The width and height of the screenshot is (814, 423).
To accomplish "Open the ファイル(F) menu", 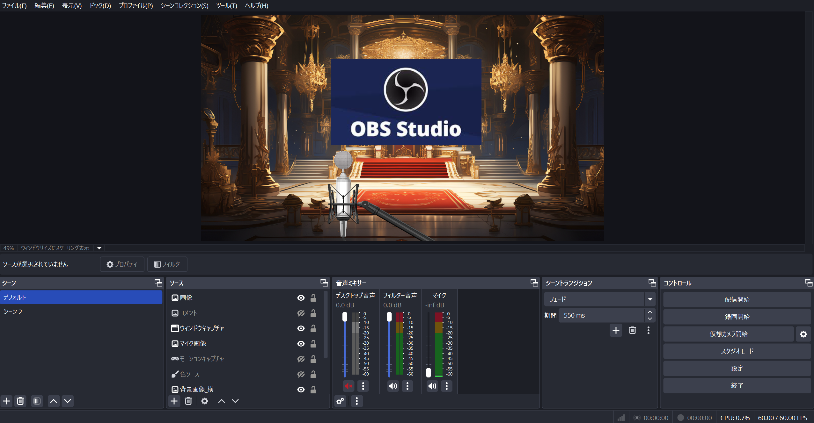I will pyautogui.click(x=14, y=6).
